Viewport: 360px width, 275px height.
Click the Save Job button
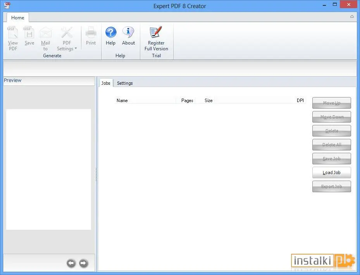click(x=332, y=159)
